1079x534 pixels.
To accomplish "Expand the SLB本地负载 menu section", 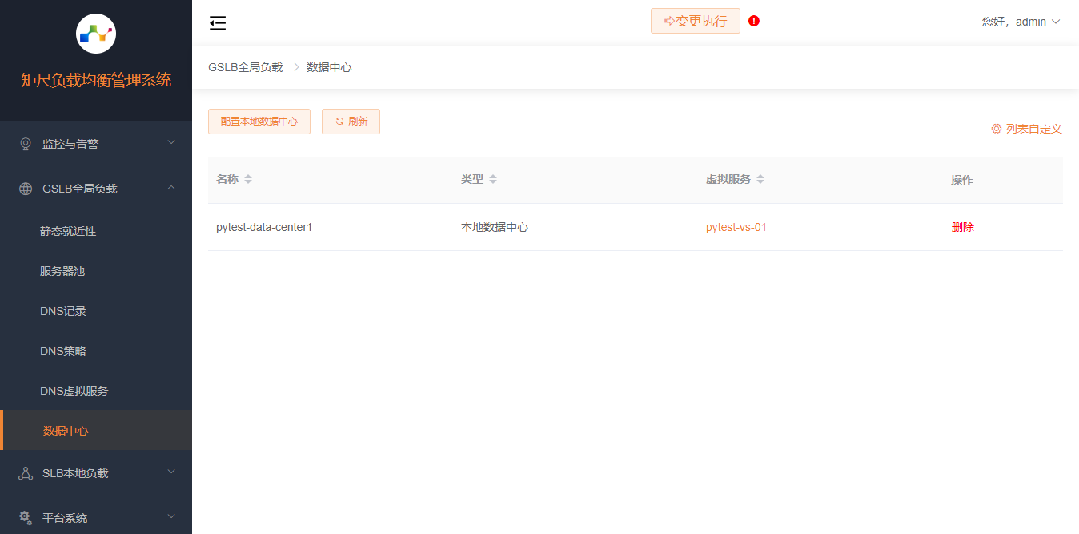I will click(96, 472).
